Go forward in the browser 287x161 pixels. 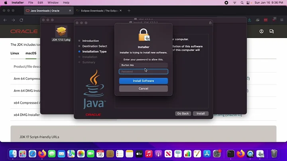[x=13, y=20]
